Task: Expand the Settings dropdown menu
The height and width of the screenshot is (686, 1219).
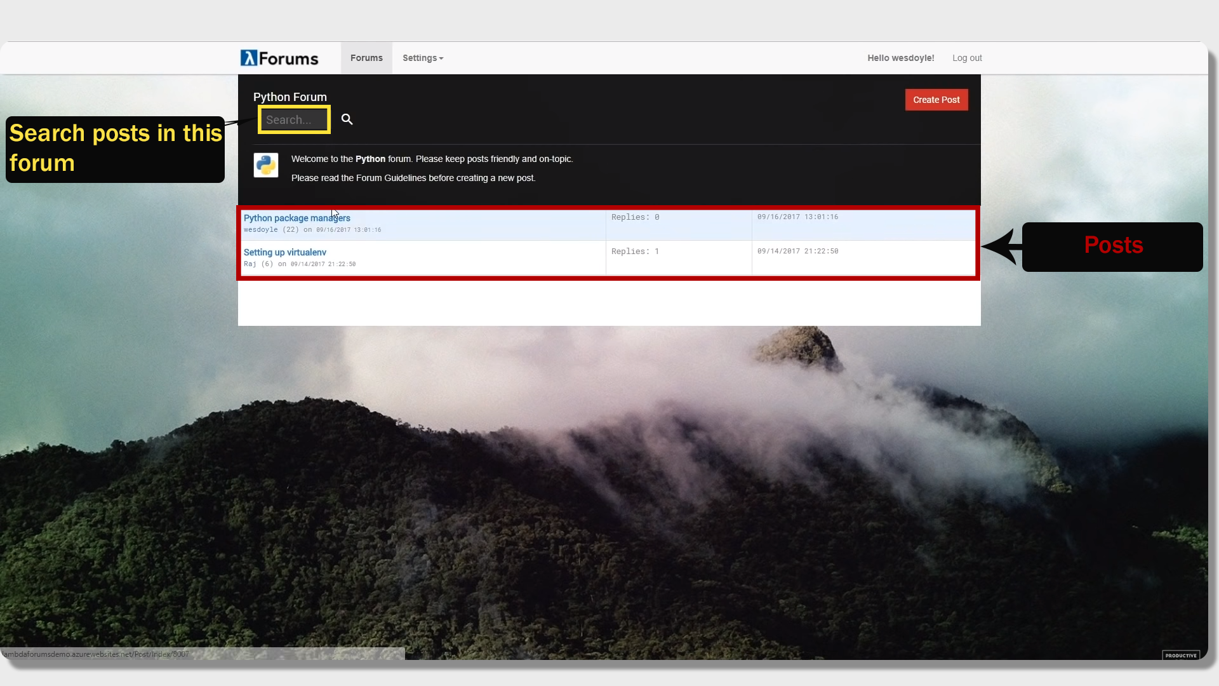Action: [423, 58]
